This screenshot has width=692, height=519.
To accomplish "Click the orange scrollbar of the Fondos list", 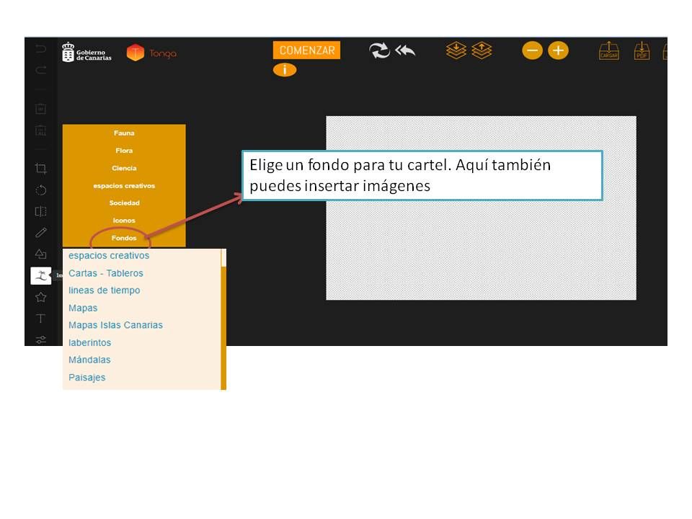I will (x=223, y=324).
